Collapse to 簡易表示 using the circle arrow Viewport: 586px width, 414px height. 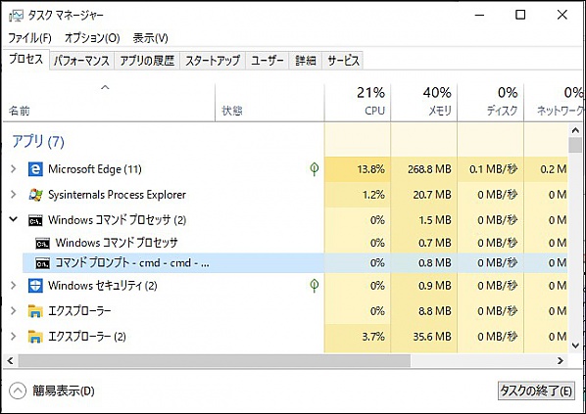pyautogui.click(x=18, y=391)
